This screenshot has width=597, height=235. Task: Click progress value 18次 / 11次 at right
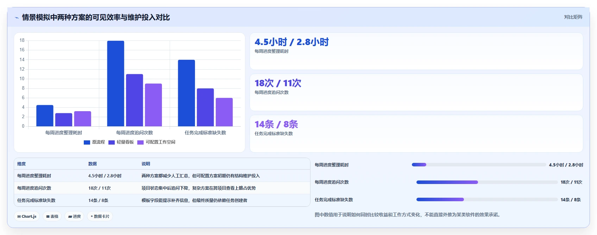571,182
